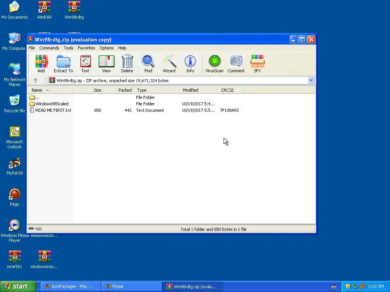
Task: Click the Win98rdtg.zip taskbar button
Action: coord(192,286)
